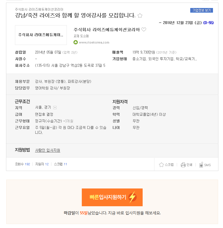Open the www.risekorea.com website link
223x228 pixels.
tap(94, 42)
